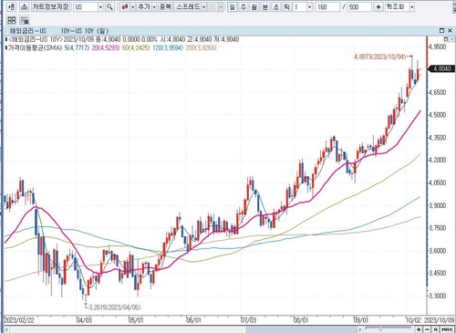The height and width of the screenshot is (333, 456).
Task: Open the chart type dropdown arrow
Action: click(132, 6)
